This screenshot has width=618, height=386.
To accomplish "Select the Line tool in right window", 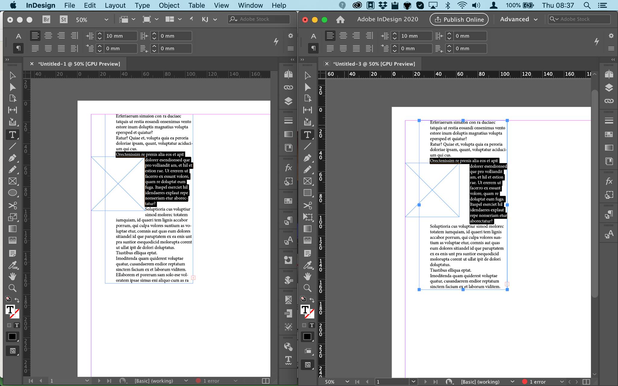I will click(307, 146).
